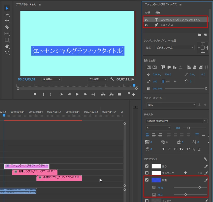
Task: Toggle all caps TT style
Action: pyautogui.click(x=176, y=149)
